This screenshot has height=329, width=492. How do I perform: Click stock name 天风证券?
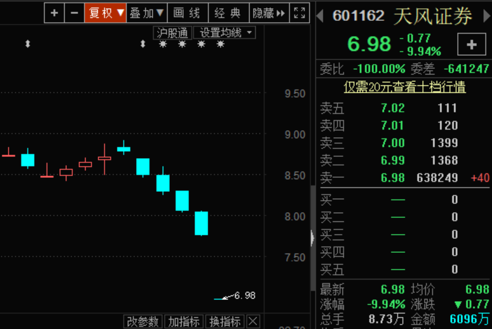[x=433, y=16]
